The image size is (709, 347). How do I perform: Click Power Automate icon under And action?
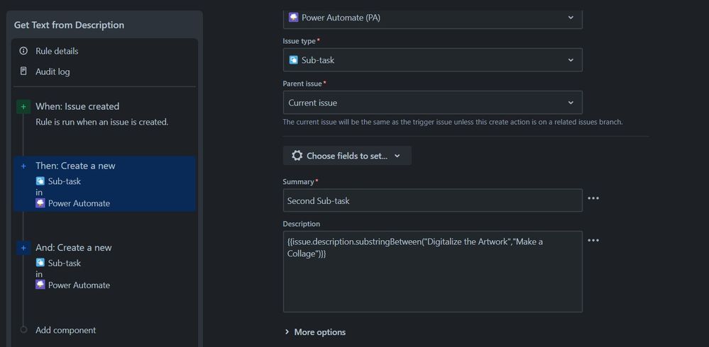coord(40,285)
